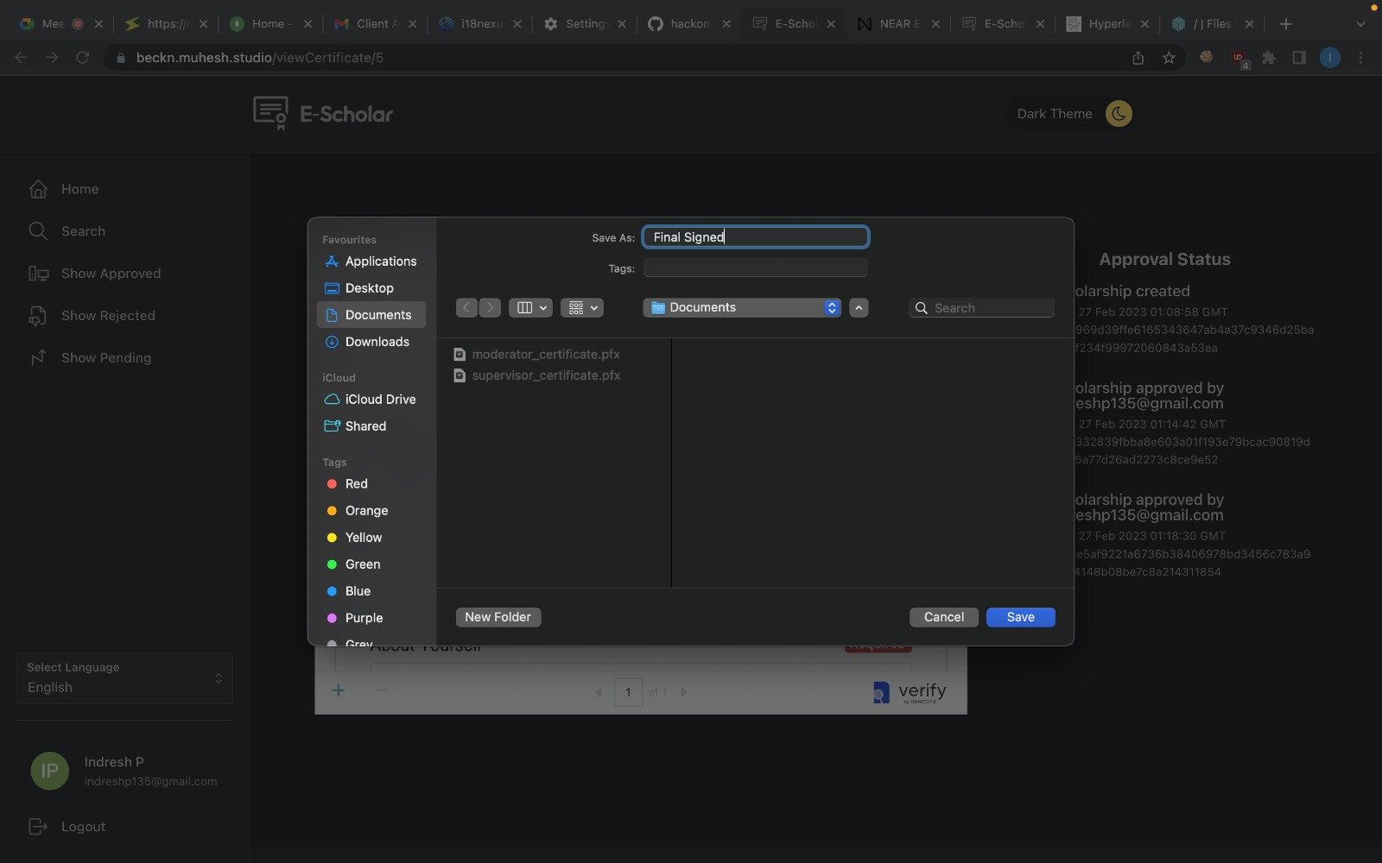Choose the Purple tag
The width and height of the screenshot is (1382, 863).
pyautogui.click(x=371, y=618)
